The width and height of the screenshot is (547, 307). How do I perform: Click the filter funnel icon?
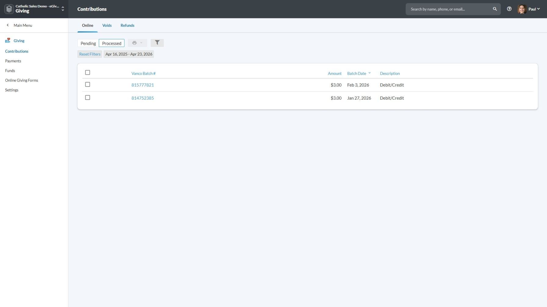pyautogui.click(x=157, y=43)
